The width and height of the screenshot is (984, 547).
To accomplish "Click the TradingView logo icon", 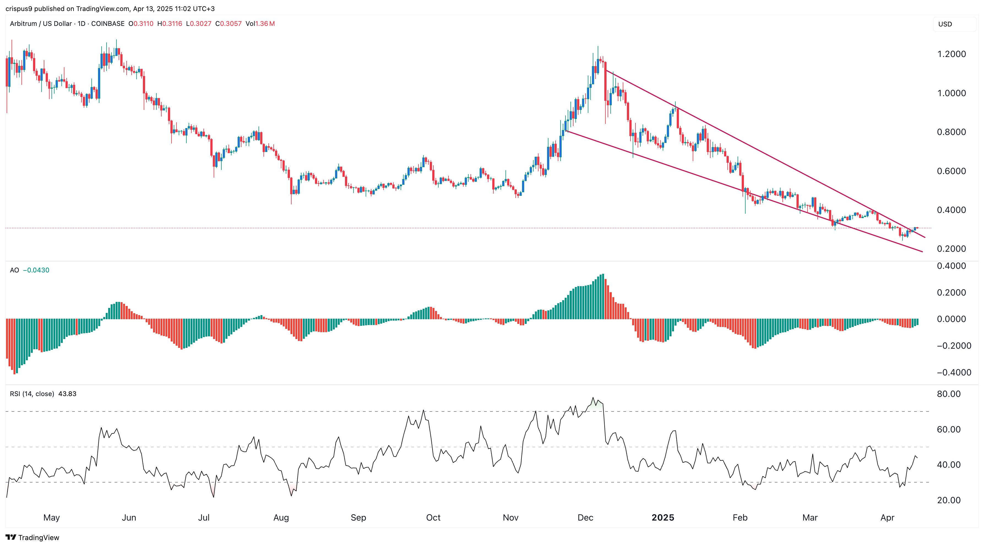I will [11, 537].
